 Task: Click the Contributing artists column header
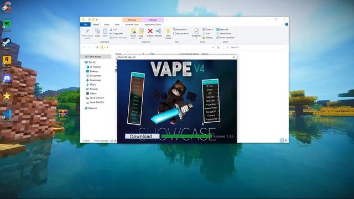(x=189, y=54)
